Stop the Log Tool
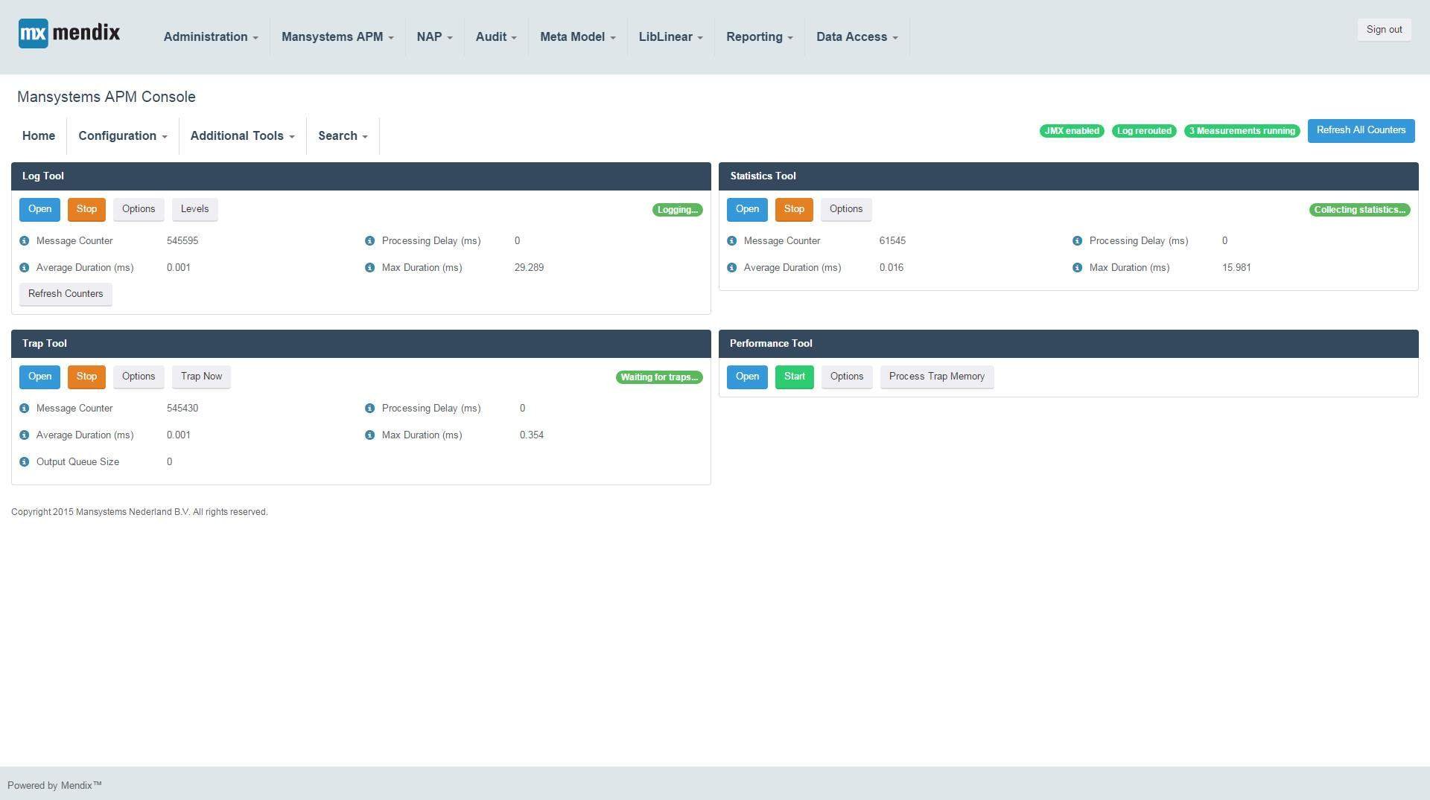 [x=86, y=209]
